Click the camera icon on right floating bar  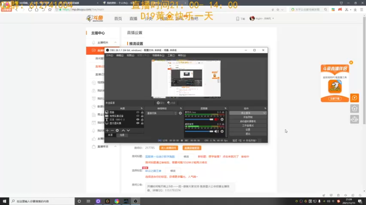pos(355,119)
